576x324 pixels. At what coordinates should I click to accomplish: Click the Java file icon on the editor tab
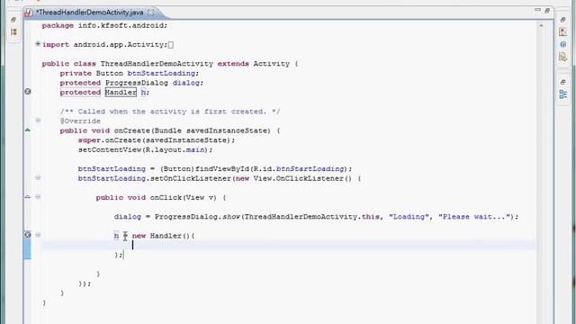pos(29,13)
